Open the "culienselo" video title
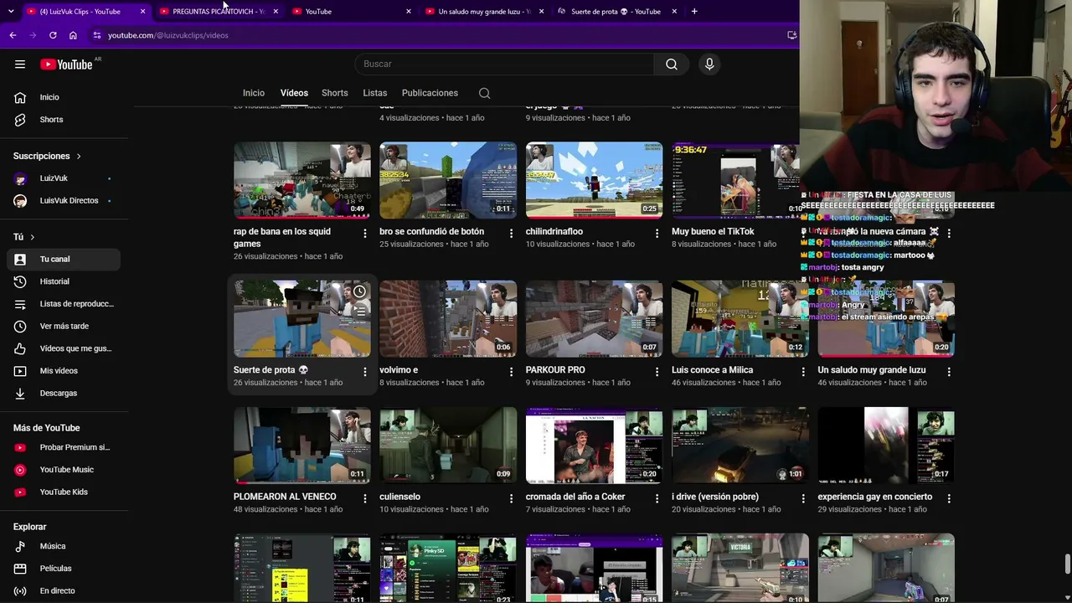The width and height of the screenshot is (1072, 603). pos(399,497)
